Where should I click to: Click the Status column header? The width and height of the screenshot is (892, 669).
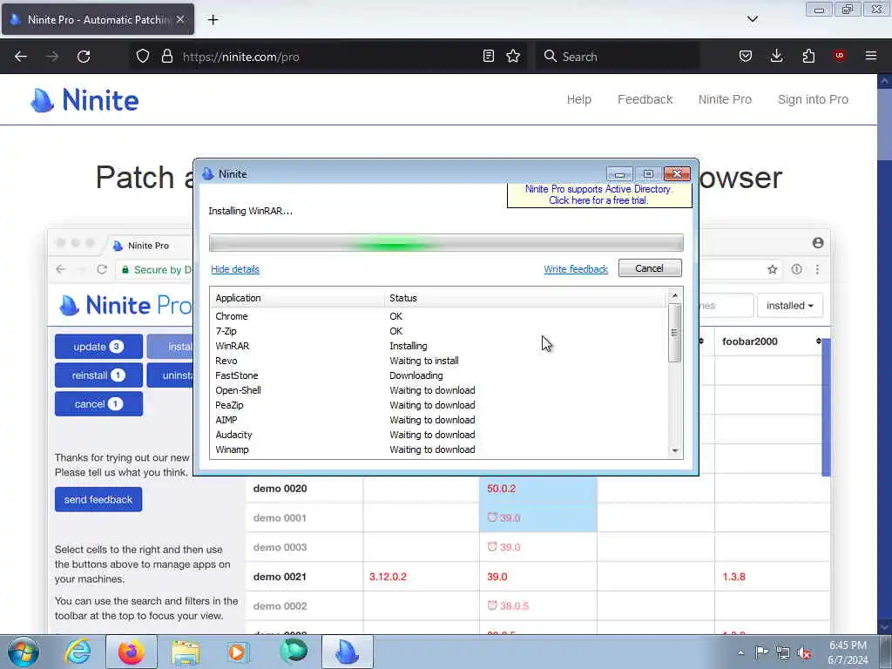[525, 298]
